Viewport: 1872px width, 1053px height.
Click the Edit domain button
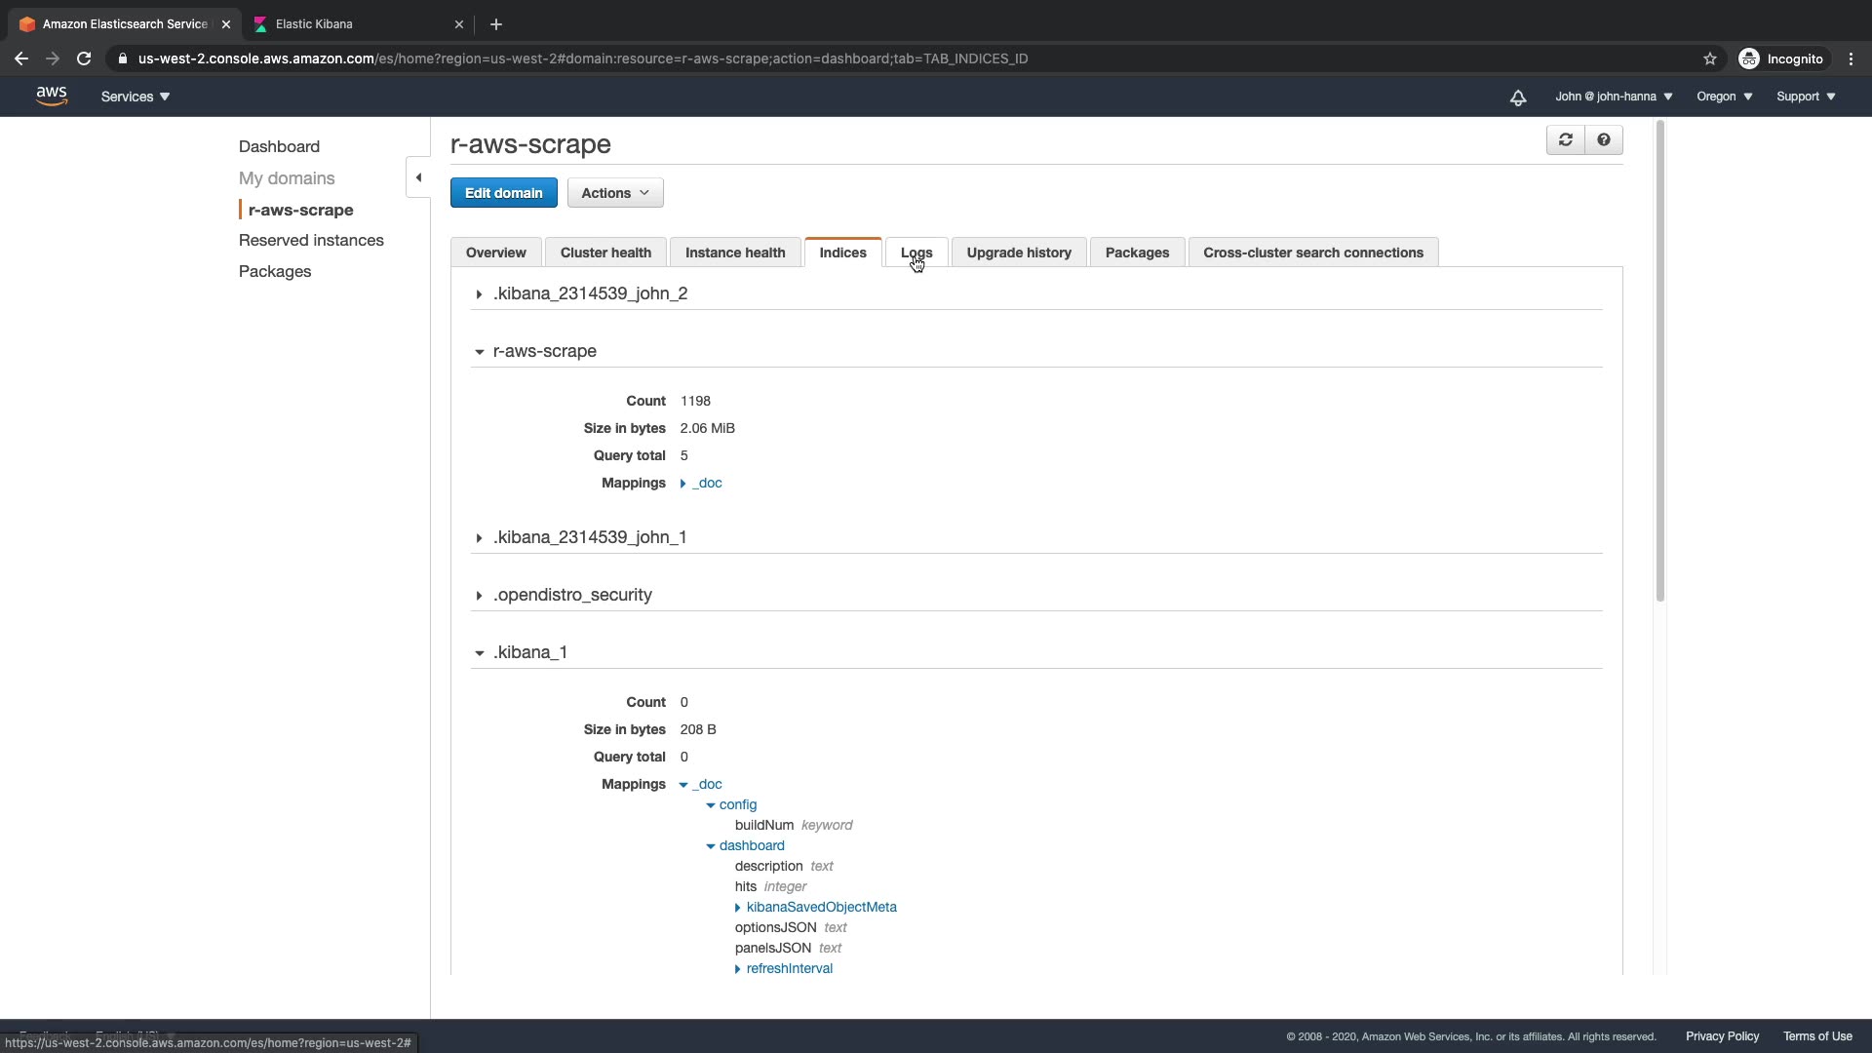click(x=503, y=193)
